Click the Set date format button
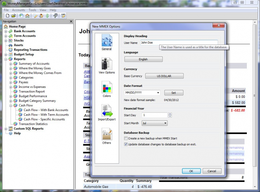The height and width of the screenshot is (192, 260). click(x=174, y=93)
